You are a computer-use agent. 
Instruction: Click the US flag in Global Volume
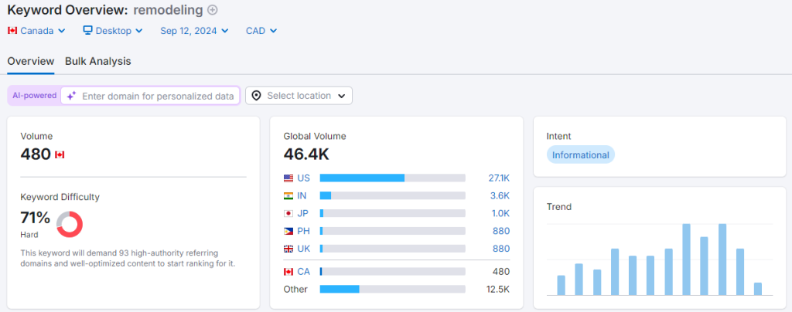[288, 178]
